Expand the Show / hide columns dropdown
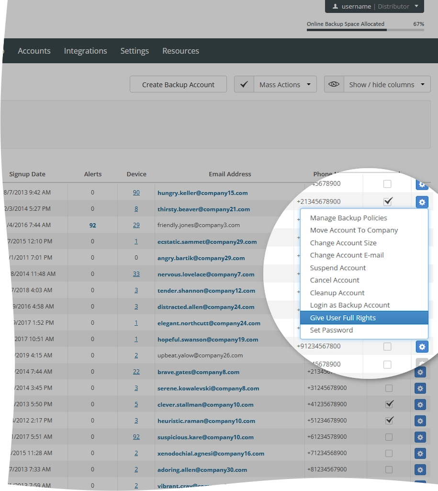Image resolution: width=438 pixels, height=491 pixels. click(387, 84)
